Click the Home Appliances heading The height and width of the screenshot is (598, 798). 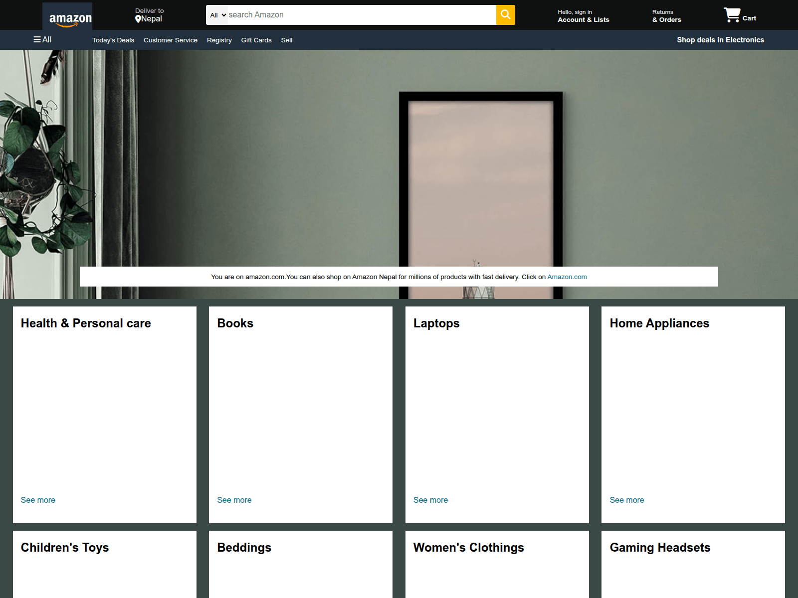[x=659, y=323]
